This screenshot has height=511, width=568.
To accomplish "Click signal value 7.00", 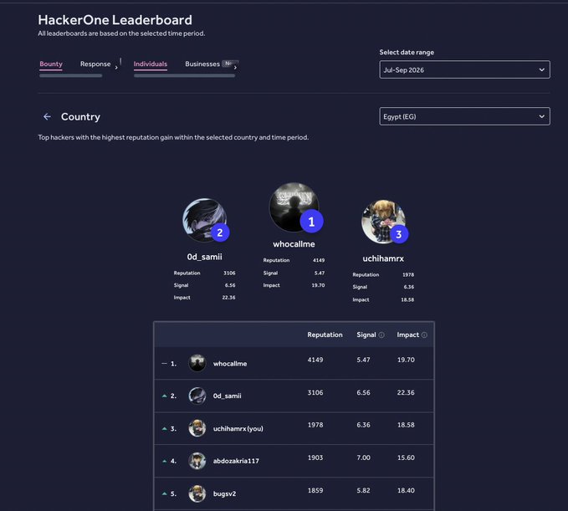I will [363, 457].
